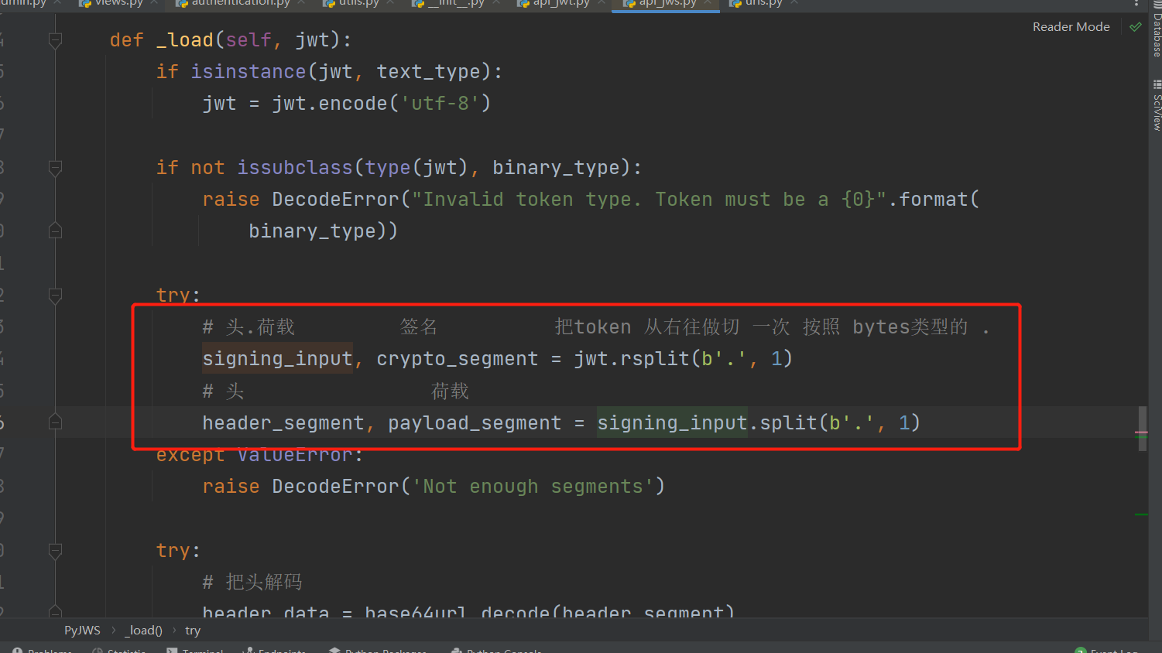This screenshot has height=653, width=1162.
Task: Turn on Reader Mode
Action: (x=1071, y=27)
